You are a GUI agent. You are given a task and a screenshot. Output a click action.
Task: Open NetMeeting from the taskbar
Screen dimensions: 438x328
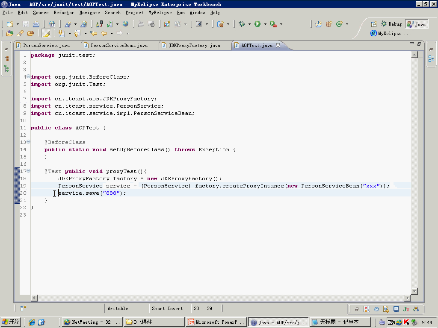92,322
